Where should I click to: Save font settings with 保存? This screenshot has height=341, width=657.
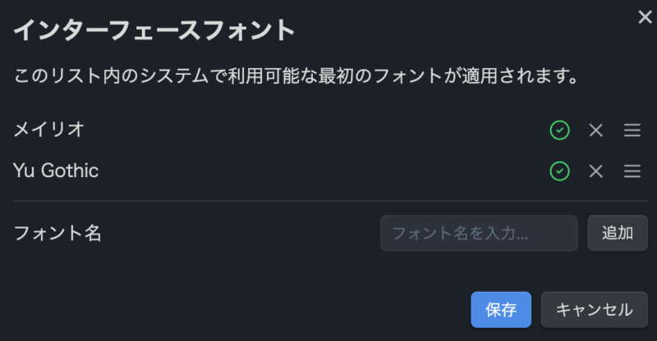tap(501, 310)
